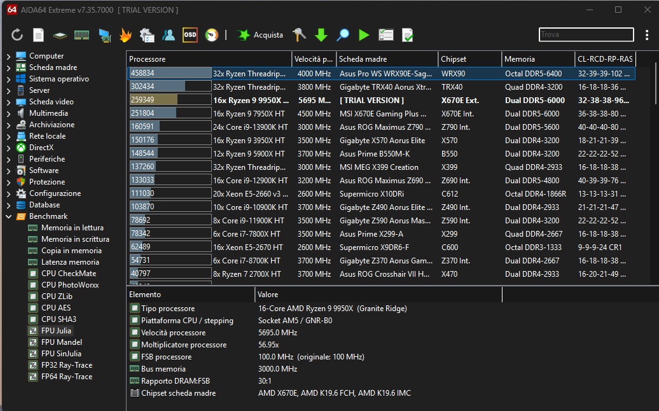Expand the Rete locale node
Viewport: 659px width, 411px height.
pyautogui.click(x=8, y=136)
